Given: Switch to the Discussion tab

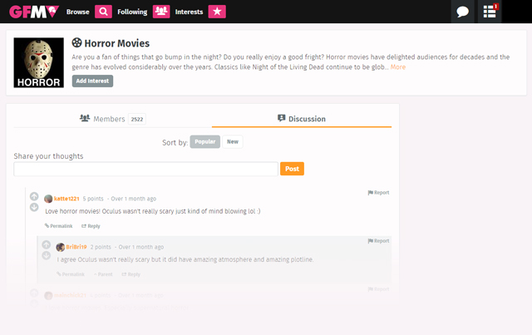Looking at the screenshot, I should tap(302, 119).
